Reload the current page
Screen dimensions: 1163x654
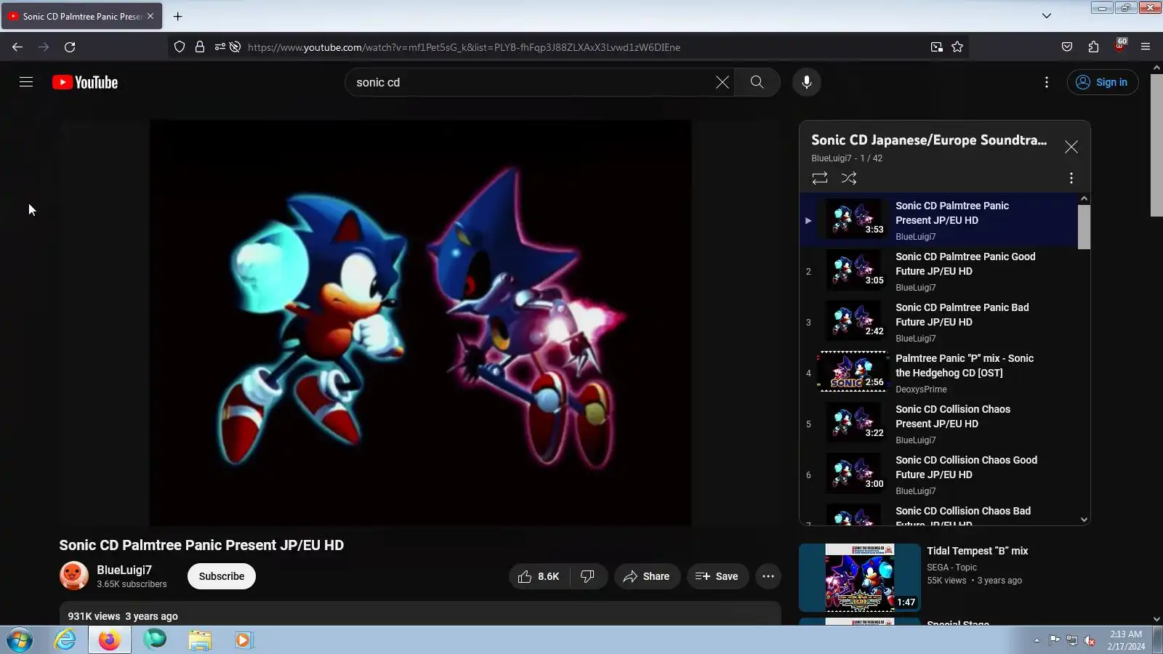[70, 47]
